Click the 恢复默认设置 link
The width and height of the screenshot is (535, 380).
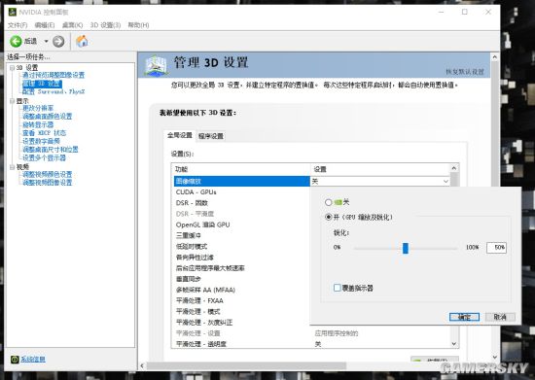pyautogui.click(x=465, y=72)
